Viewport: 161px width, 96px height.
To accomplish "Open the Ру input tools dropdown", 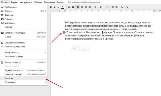I will point(128,7).
